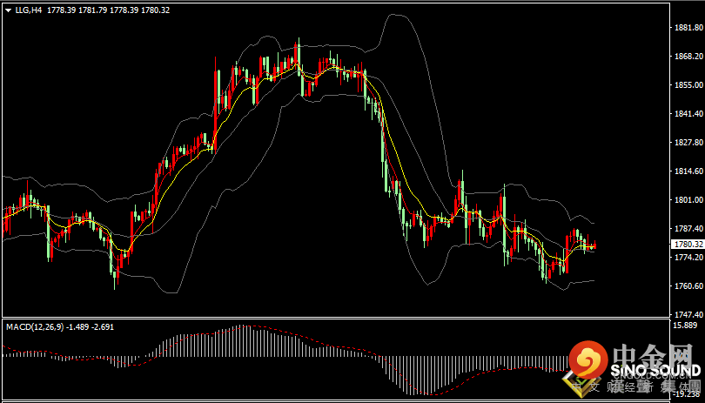Image resolution: width=705 pixels, height=403 pixels.
Task: Click the 1747.40 price axis label
Action: (688, 315)
